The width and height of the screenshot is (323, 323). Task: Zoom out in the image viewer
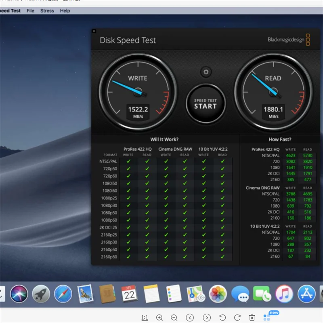click(174, 318)
